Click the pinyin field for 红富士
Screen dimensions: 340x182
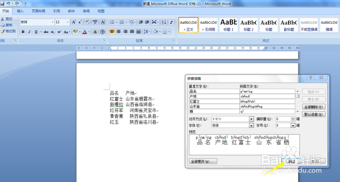click(267, 101)
